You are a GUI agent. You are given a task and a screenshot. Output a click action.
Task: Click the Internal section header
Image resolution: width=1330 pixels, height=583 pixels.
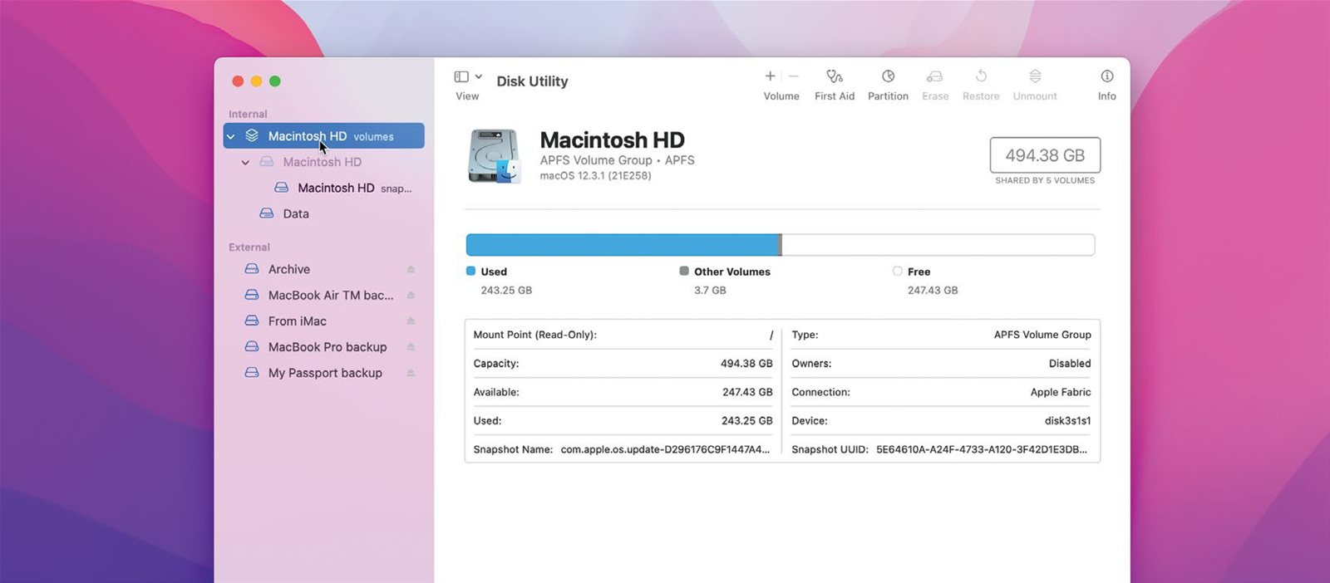click(x=248, y=114)
